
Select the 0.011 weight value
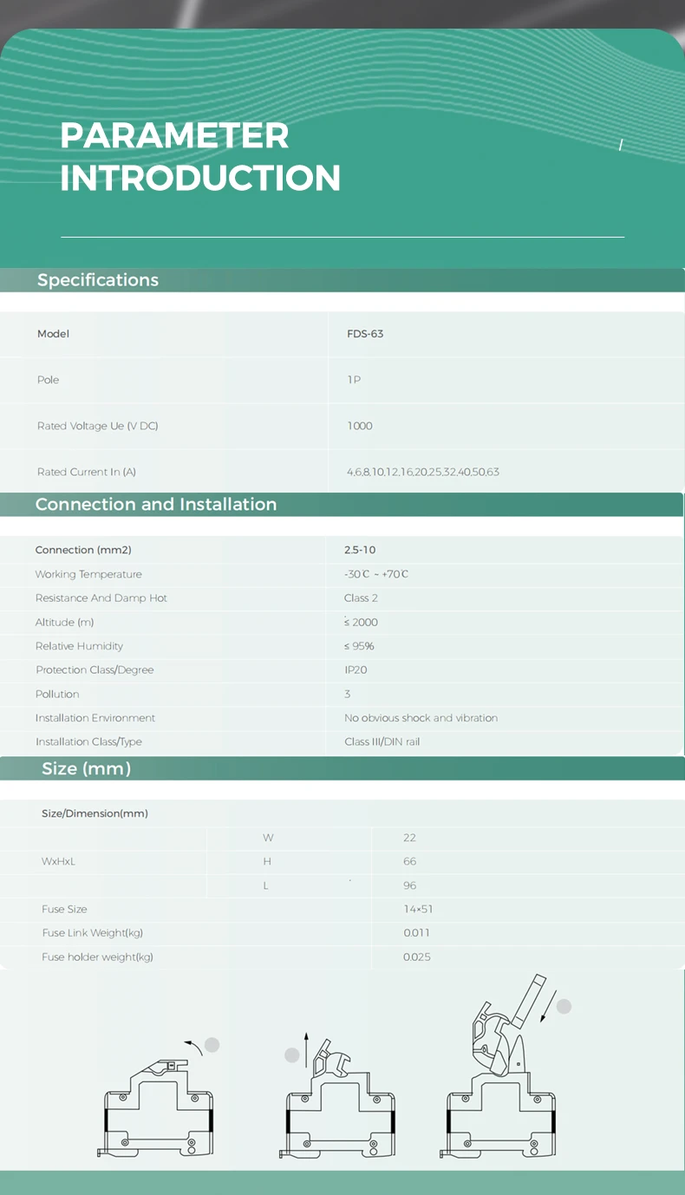(417, 933)
